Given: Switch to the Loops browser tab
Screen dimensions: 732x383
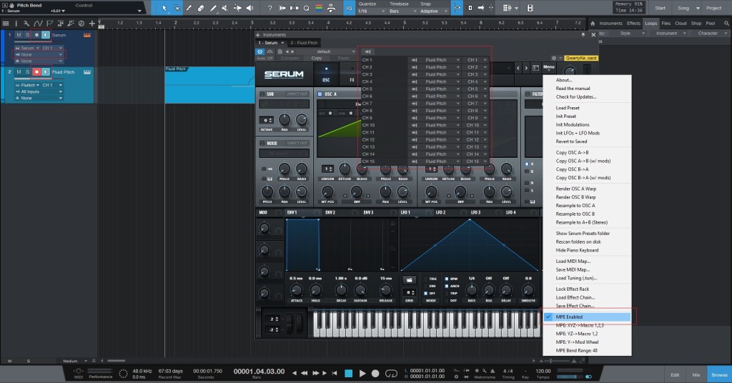Looking at the screenshot, I should 651,23.
